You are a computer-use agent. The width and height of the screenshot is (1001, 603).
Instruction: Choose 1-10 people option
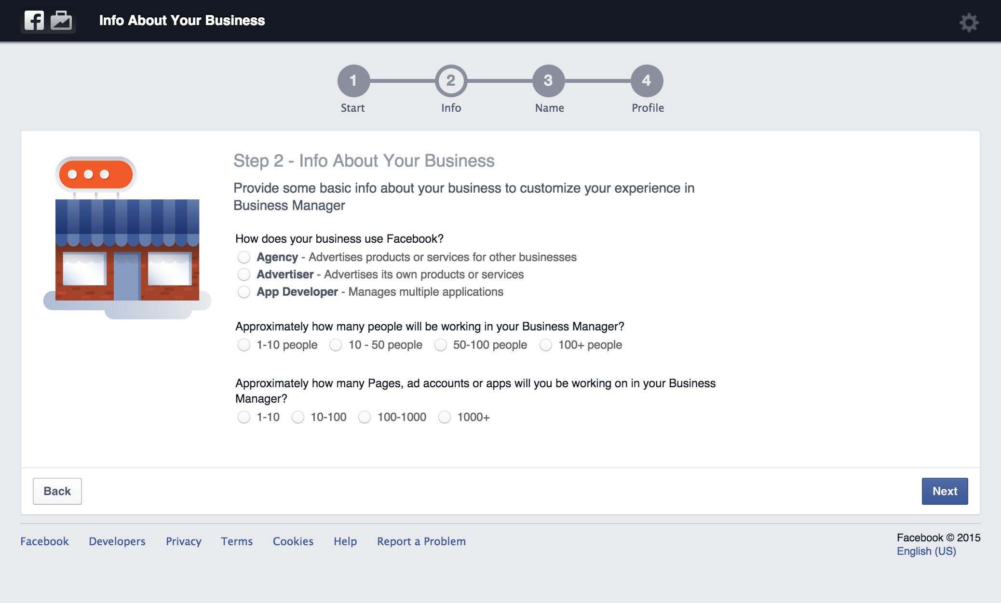click(244, 345)
